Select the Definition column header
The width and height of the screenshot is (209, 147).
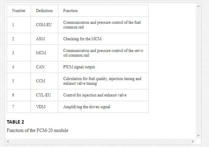tap(44, 11)
